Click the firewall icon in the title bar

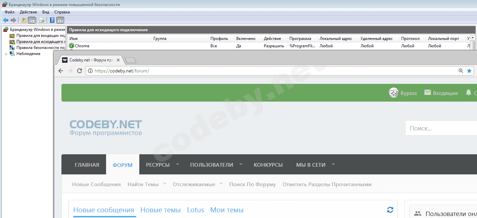click(x=5, y=5)
